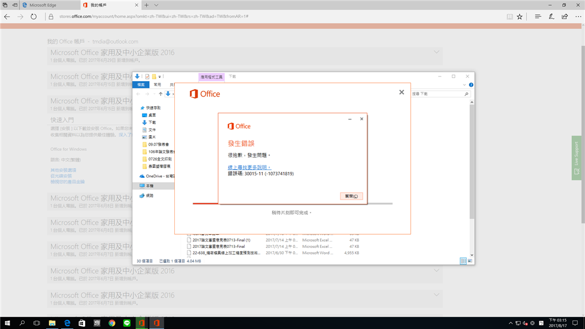Open Microsoft Store from taskbar
Image resolution: width=585 pixels, height=329 pixels.
[x=82, y=323]
